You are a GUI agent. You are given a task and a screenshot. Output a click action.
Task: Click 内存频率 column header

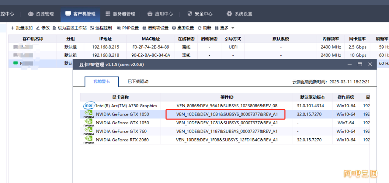[331, 39]
